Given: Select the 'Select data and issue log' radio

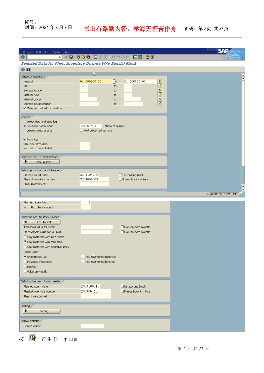Looking at the screenshot, I should pos(25,122).
